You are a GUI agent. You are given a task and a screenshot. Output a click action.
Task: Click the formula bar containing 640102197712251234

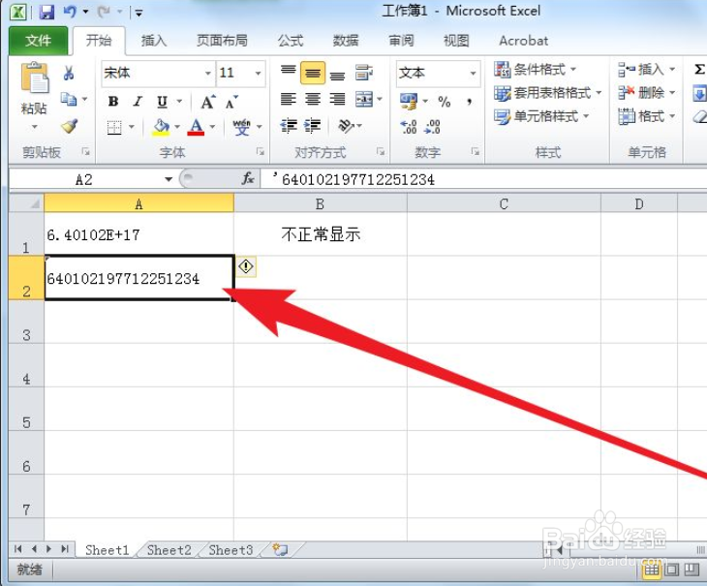click(x=483, y=179)
